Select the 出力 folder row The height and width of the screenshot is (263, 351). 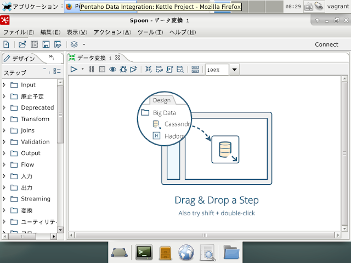tap(29, 187)
